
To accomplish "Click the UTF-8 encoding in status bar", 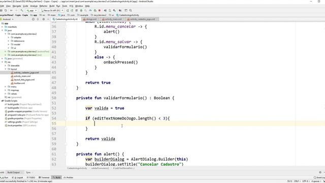I will (306, 181).
